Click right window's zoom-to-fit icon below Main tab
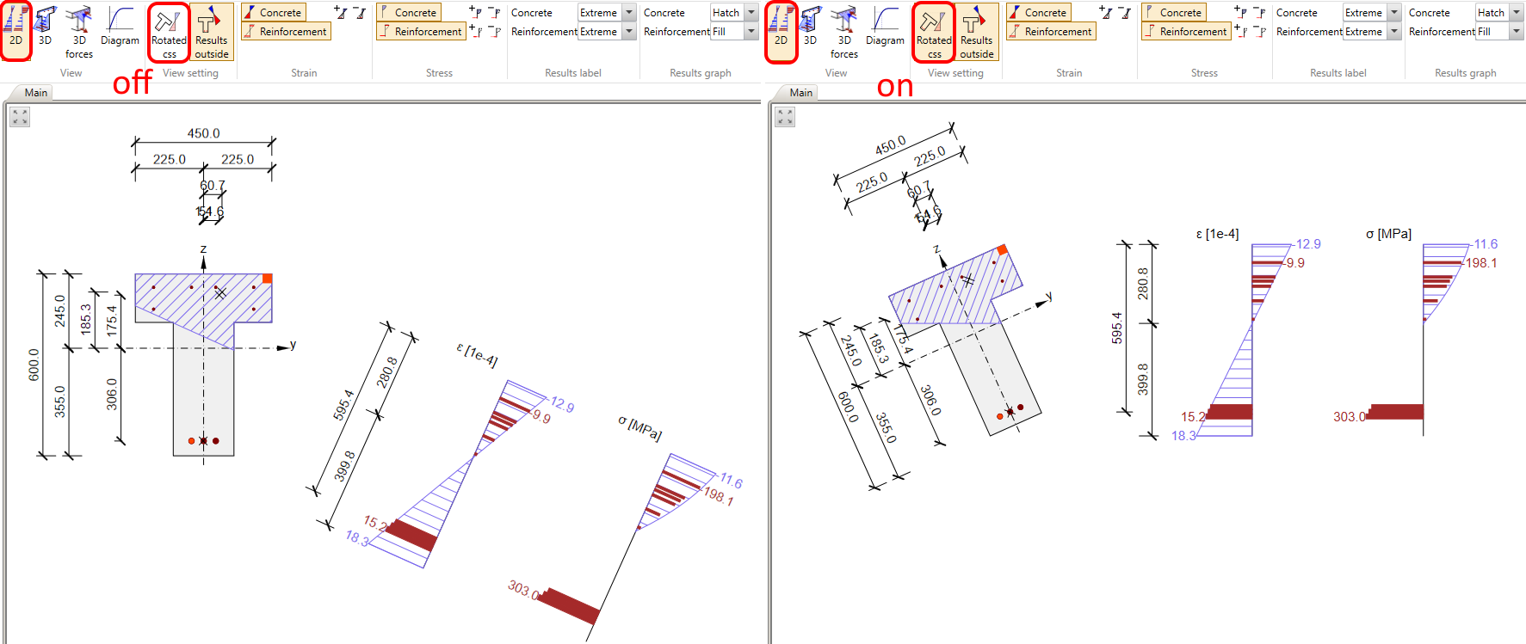1526x644 pixels. pos(785,117)
